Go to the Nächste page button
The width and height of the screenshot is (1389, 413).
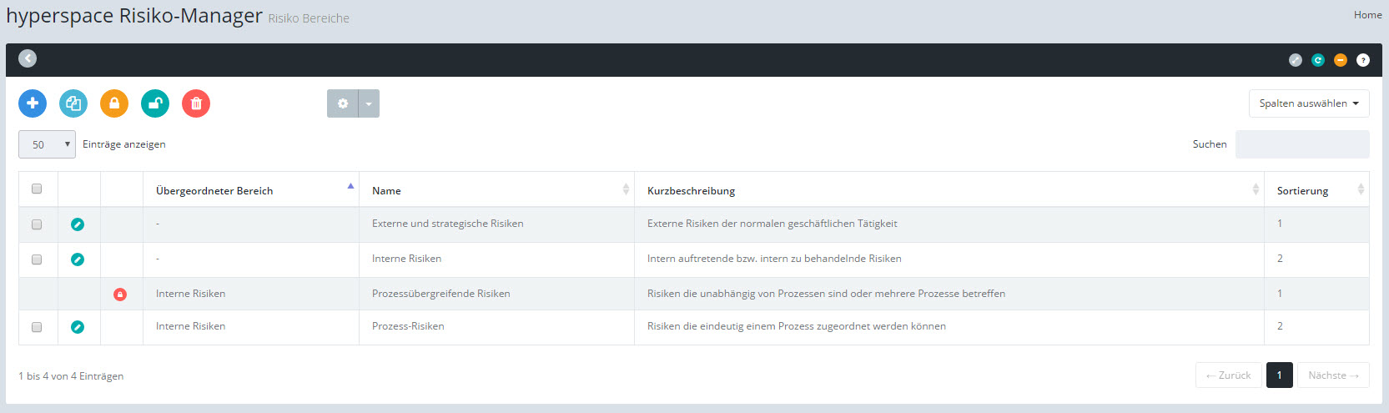click(1333, 375)
